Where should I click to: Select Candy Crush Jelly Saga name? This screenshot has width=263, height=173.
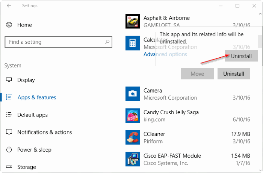click(171, 112)
